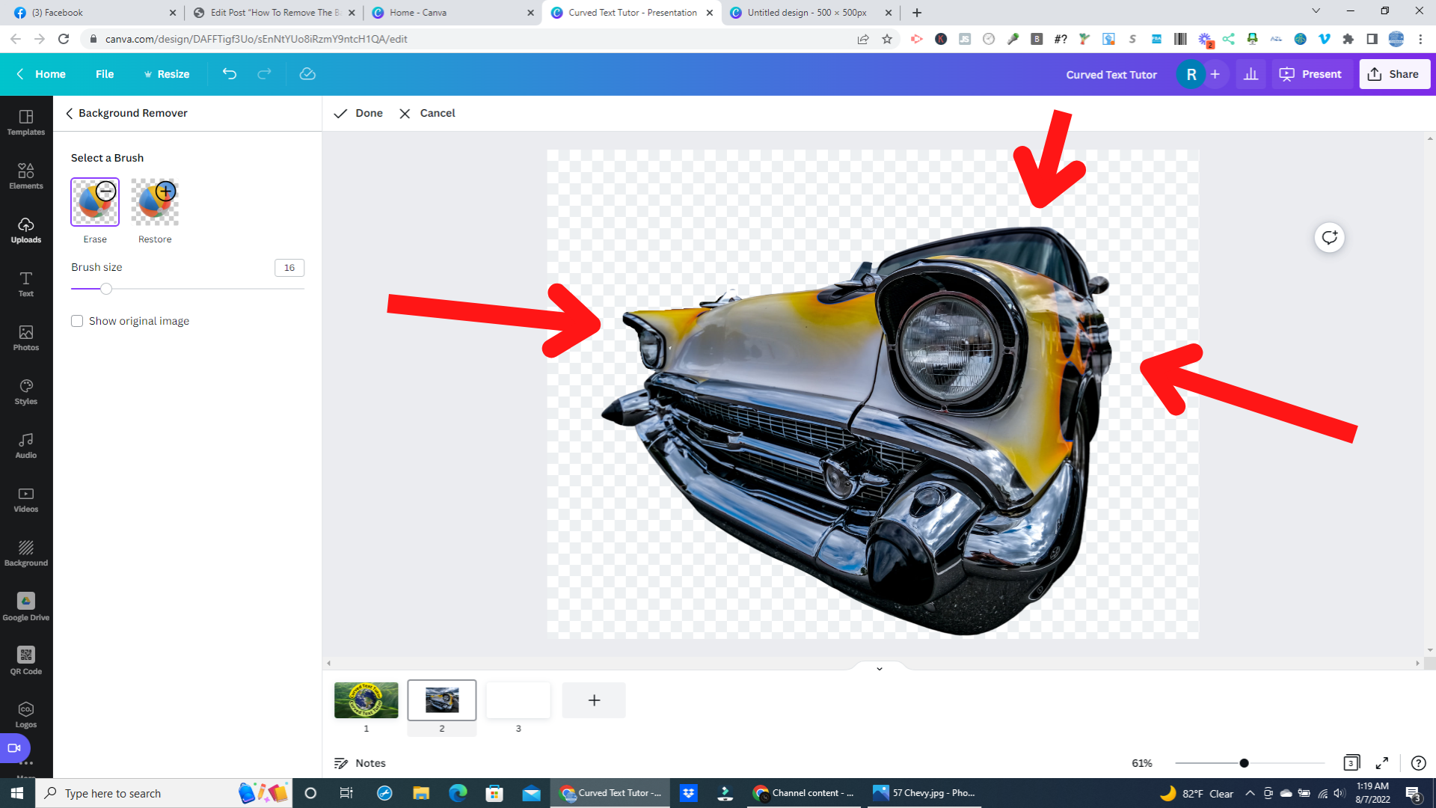Select the Erase brush
The image size is (1436, 808).
(94, 202)
